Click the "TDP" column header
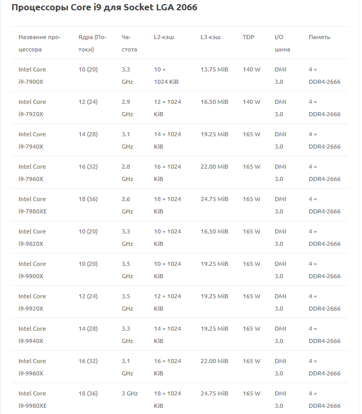The height and width of the screenshot is (414, 362). tap(249, 37)
